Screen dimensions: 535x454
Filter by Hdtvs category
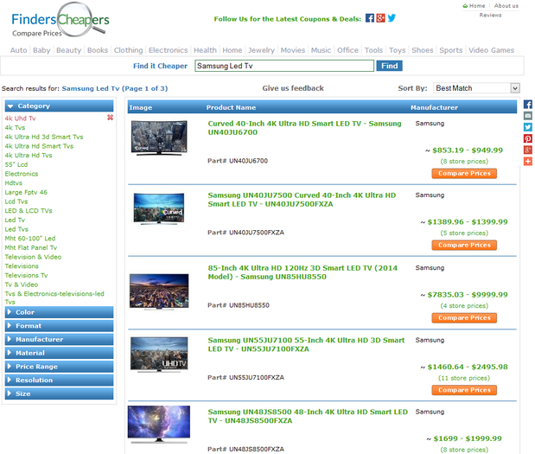click(14, 183)
